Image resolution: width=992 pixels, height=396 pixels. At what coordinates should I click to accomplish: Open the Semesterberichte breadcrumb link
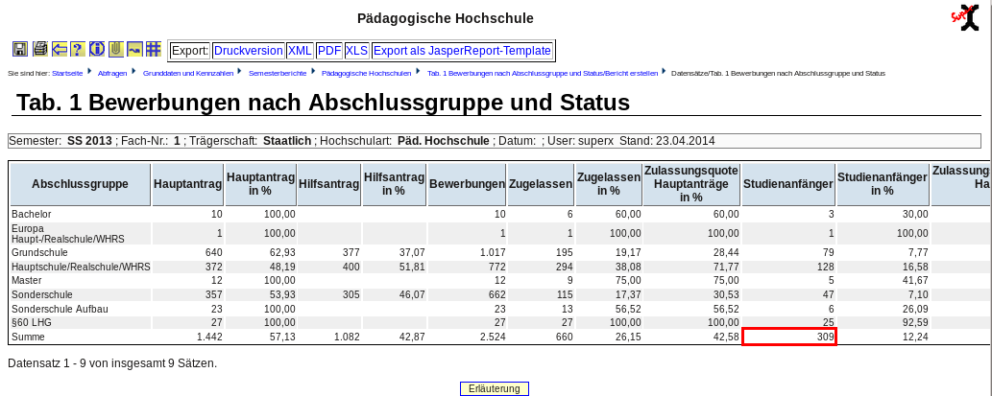coord(278,73)
